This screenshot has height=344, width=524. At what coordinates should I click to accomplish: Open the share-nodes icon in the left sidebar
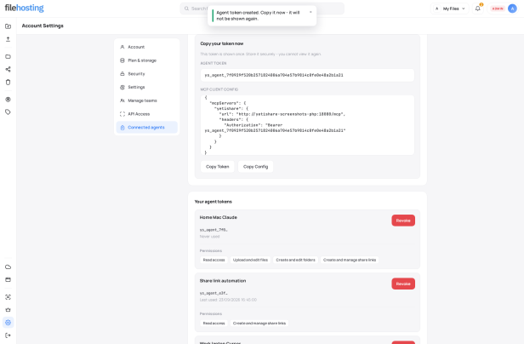coord(8,69)
